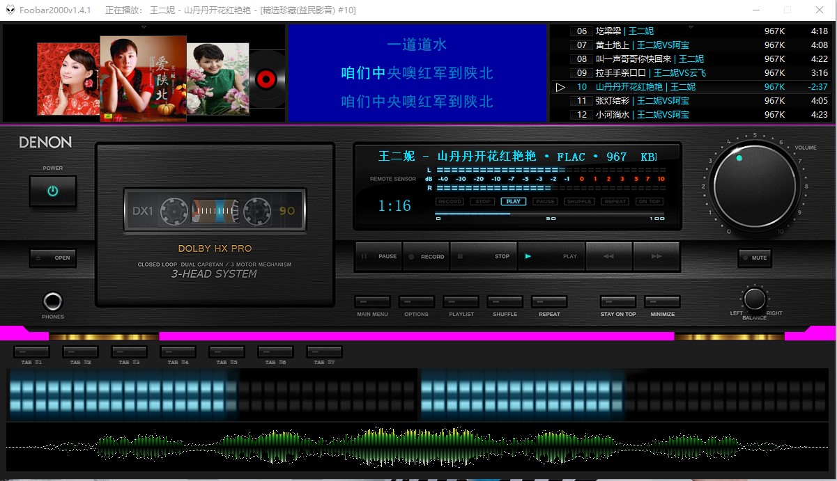This screenshot has height=481, width=837.
Task: Click the elapsed time 1:16 display
Action: (394, 206)
